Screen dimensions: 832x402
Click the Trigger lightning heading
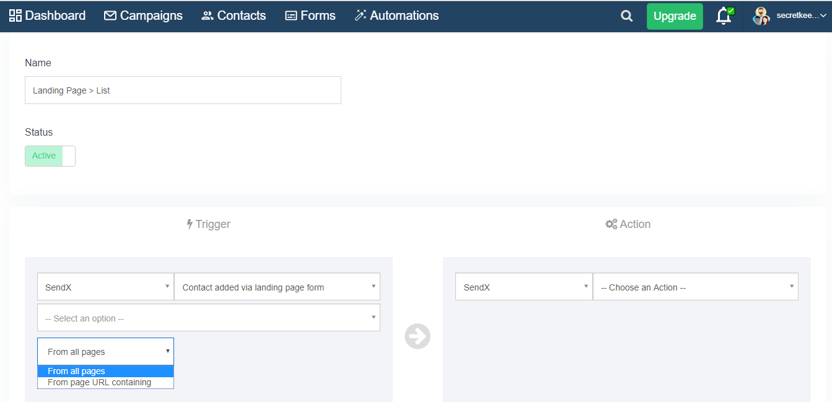click(208, 224)
